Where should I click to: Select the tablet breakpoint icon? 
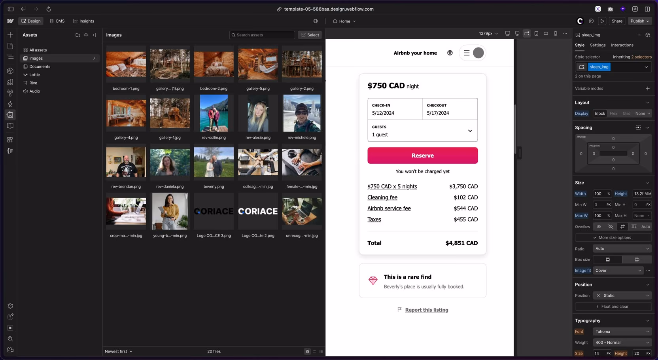point(536,34)
